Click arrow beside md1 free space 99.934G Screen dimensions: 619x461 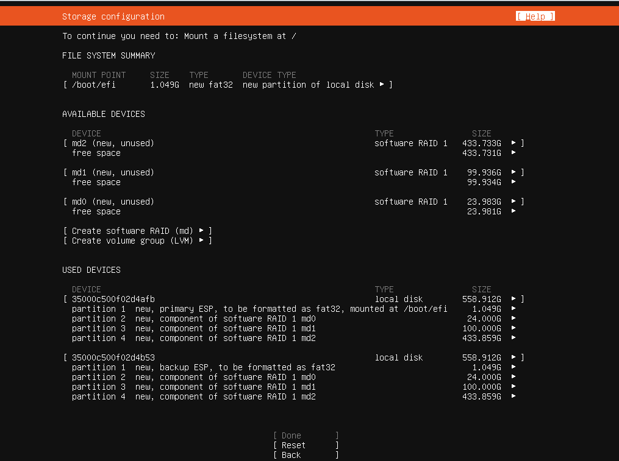513,182
